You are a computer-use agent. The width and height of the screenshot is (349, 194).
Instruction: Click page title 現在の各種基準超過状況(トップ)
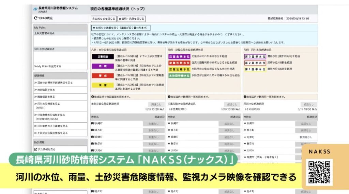pos(118,9)
